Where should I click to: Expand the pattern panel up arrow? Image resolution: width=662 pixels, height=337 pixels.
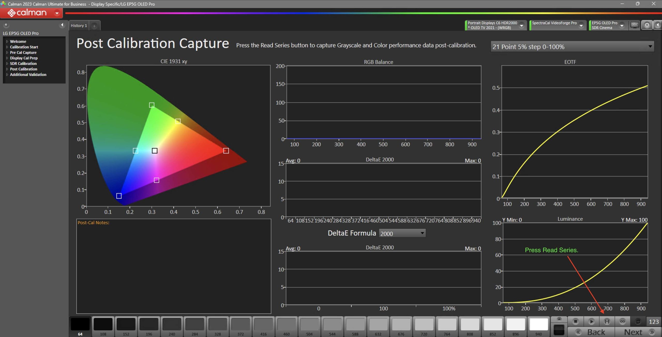tap(559, 319)
